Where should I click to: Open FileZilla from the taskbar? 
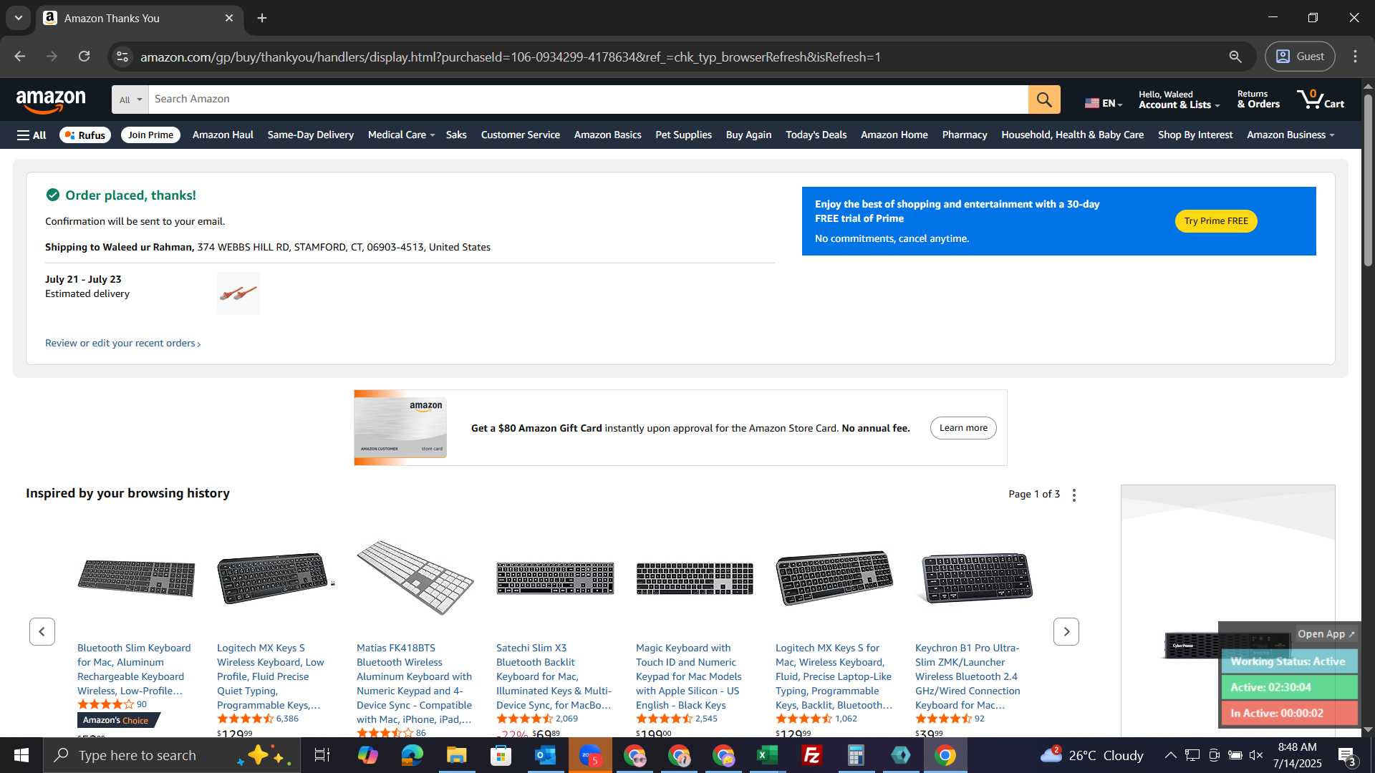(x=812, y=755)
